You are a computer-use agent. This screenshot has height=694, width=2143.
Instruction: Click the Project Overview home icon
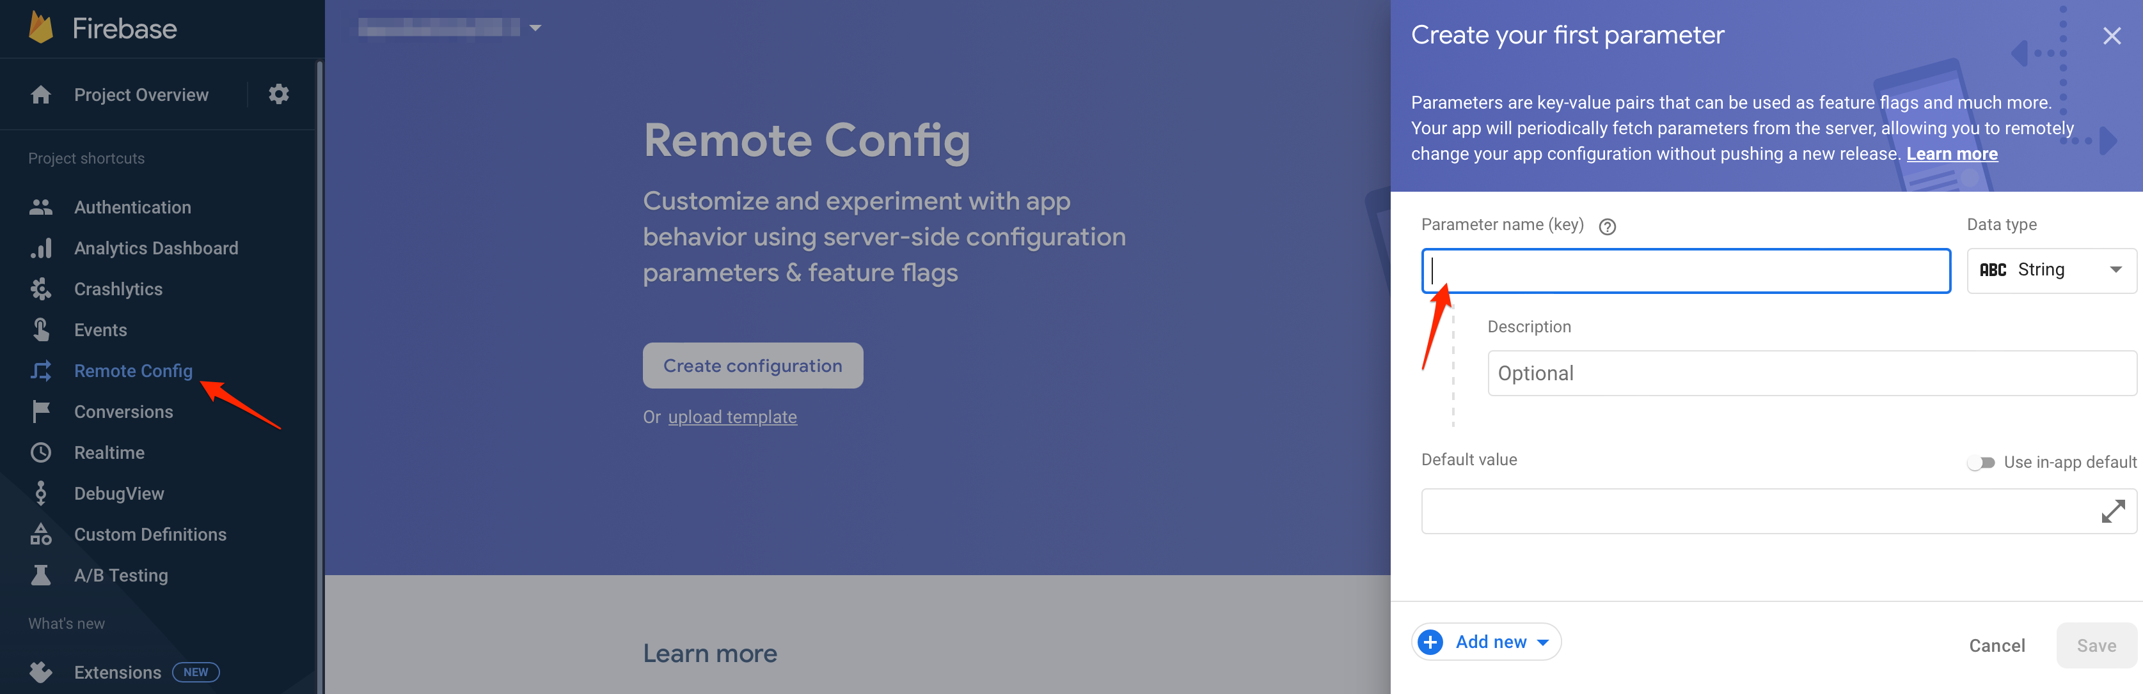click(41, 95)
